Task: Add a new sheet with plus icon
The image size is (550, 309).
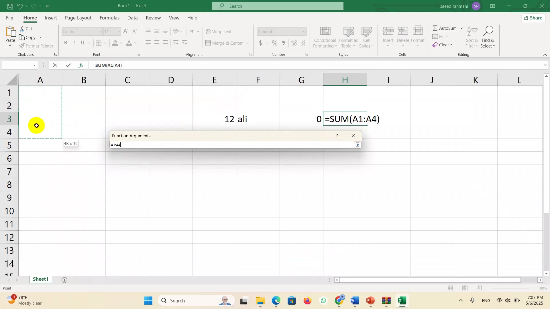Action: tap(65, 280)
